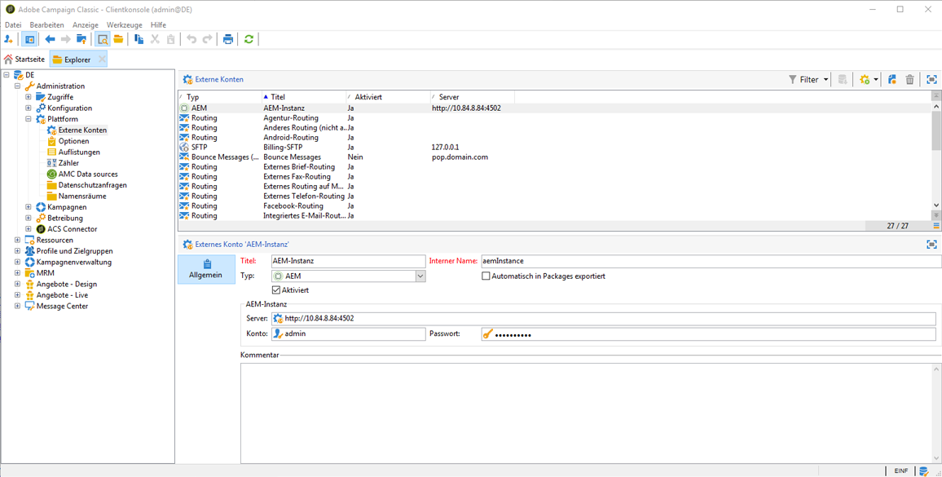The image size is (942, 477).
Task: Select the Facebook-Routing row
Action: [x=554, y=205]
